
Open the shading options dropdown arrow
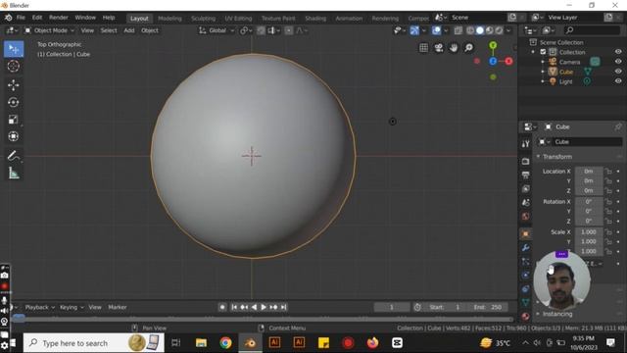pyautogui.click(x=508, y=30)
